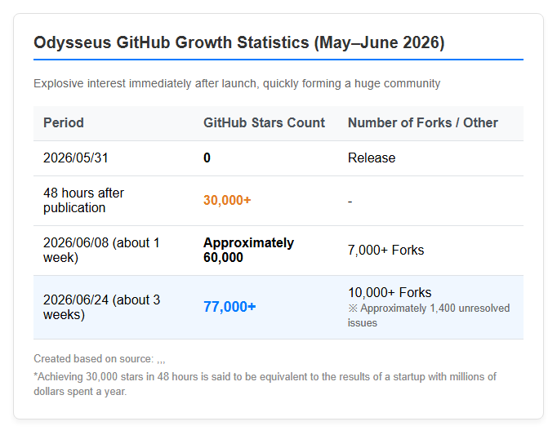Click the blue 77,000+ stars value
This screenshot has height=435, width=557.
(x=229, y=307)
